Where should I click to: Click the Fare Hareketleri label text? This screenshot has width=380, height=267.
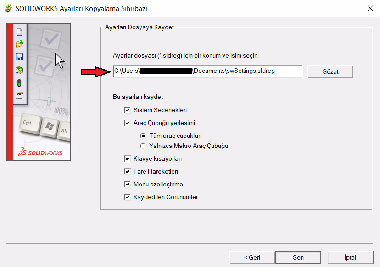(156, 172)
